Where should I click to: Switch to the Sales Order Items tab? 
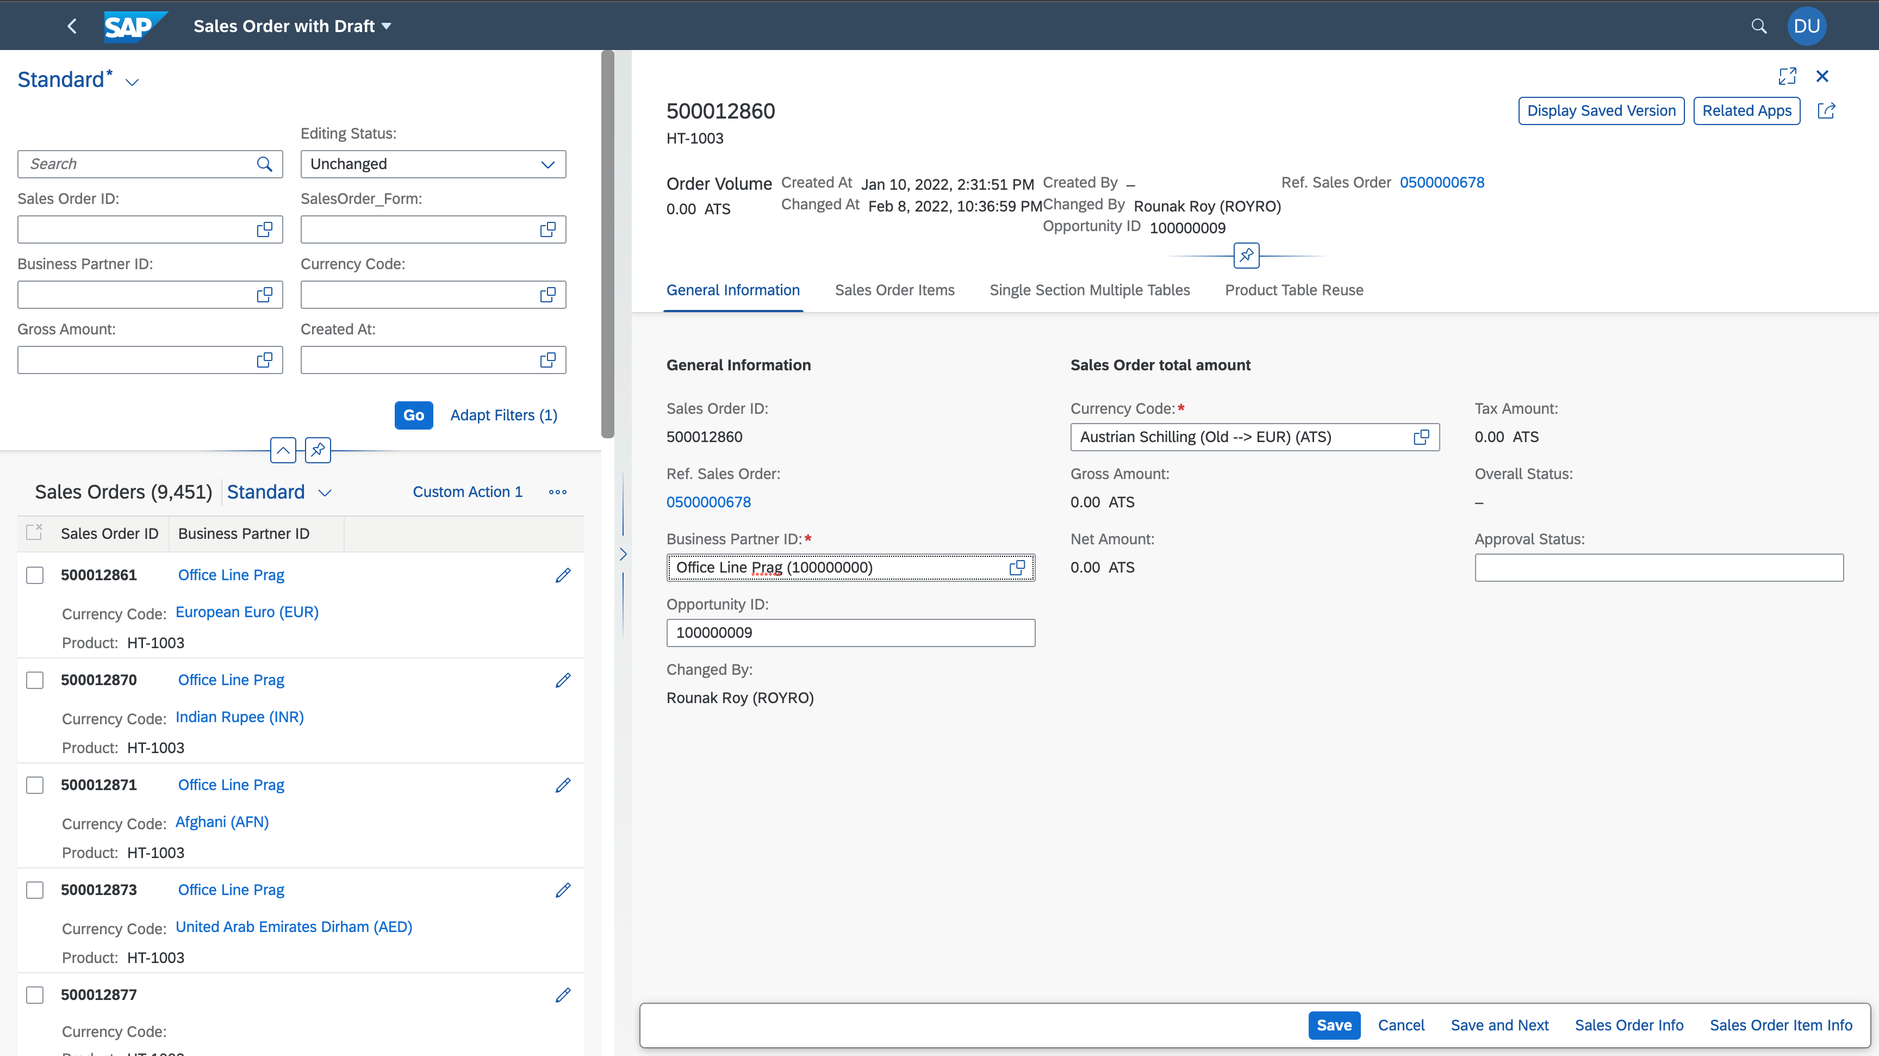coord(894,290)
